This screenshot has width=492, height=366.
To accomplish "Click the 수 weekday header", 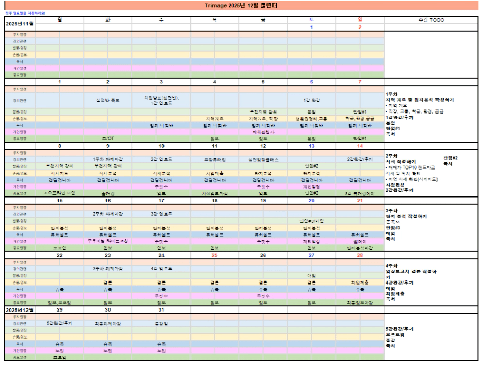I will 161,20.
